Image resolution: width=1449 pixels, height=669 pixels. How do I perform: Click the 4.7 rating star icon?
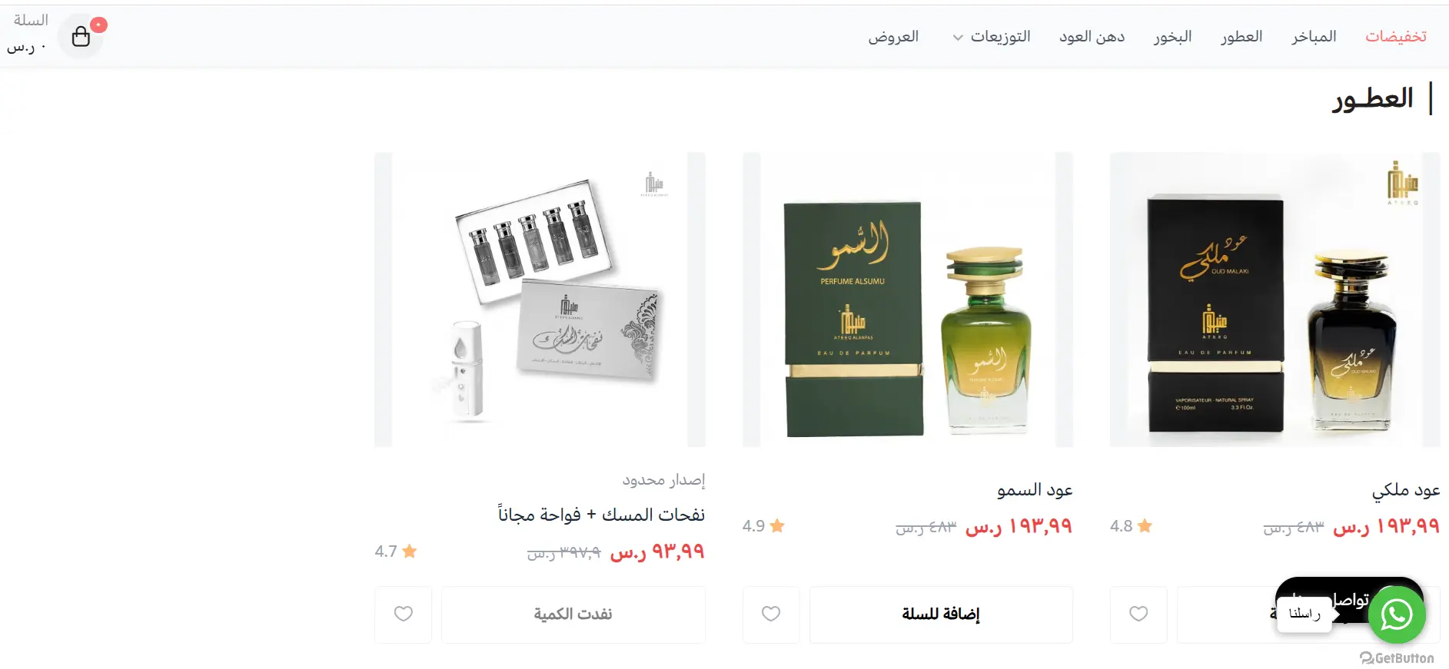tap(410, 551)
